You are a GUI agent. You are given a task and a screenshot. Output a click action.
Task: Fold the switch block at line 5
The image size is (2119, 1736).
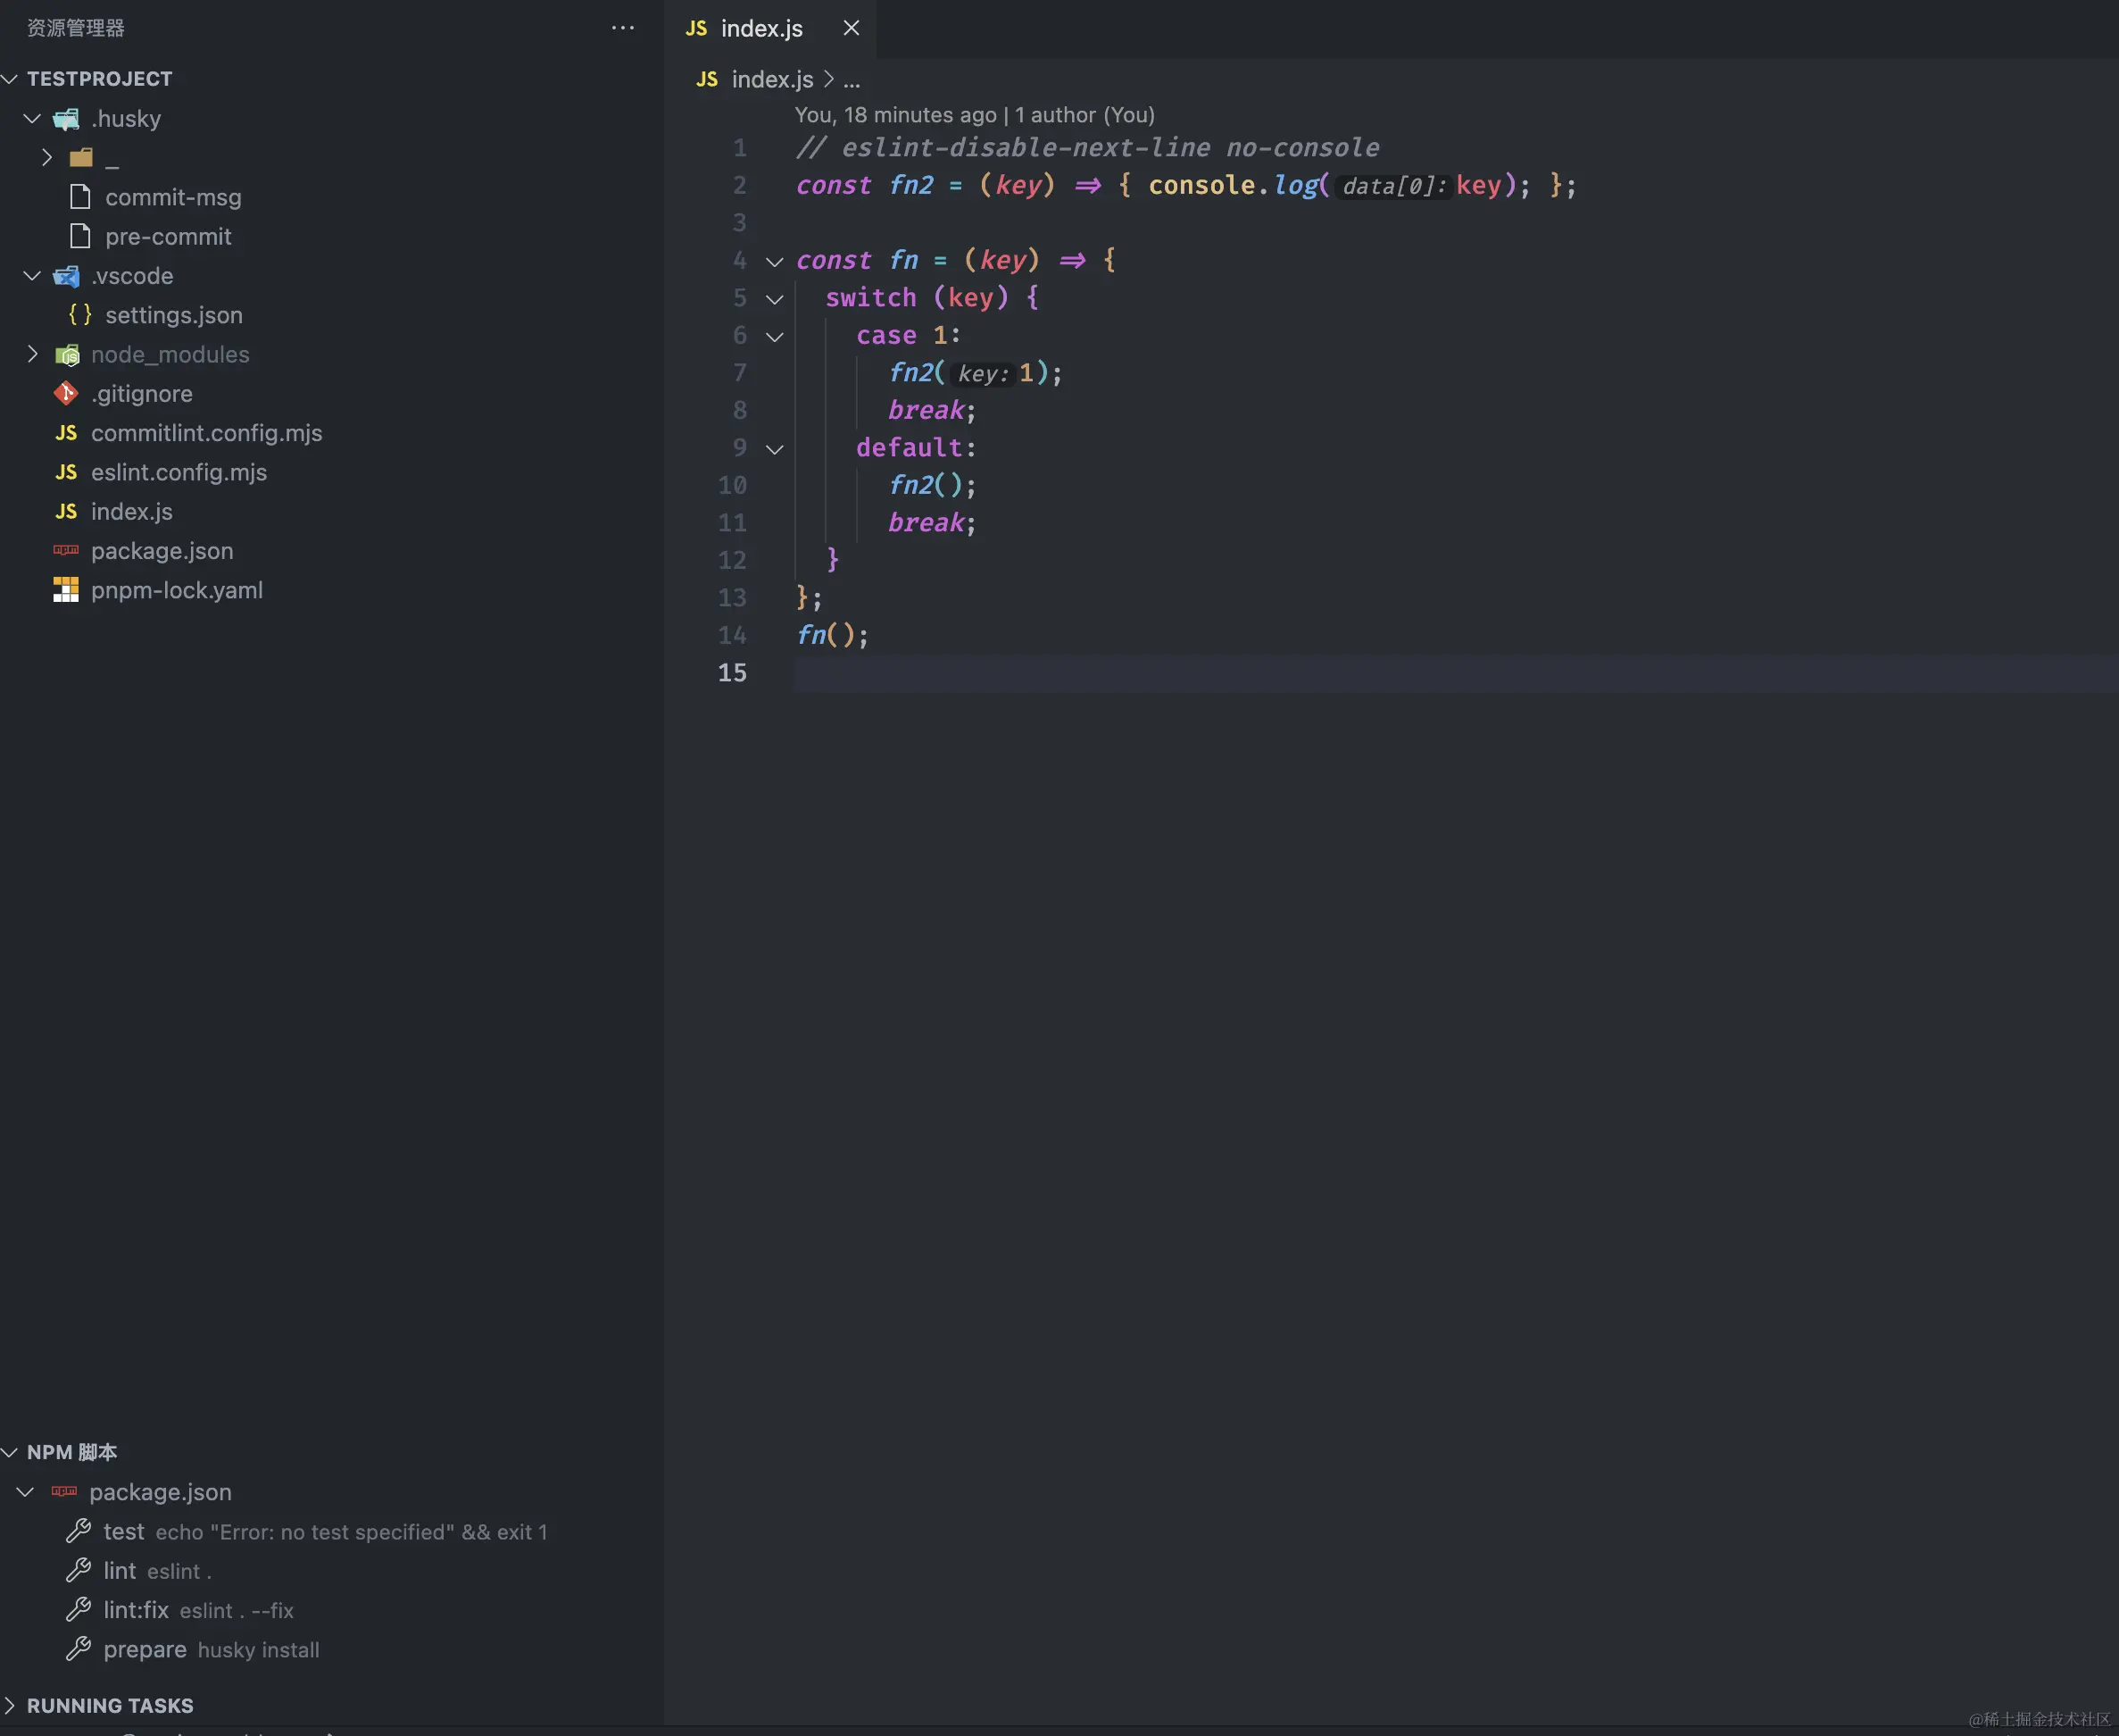coord(775,299)
